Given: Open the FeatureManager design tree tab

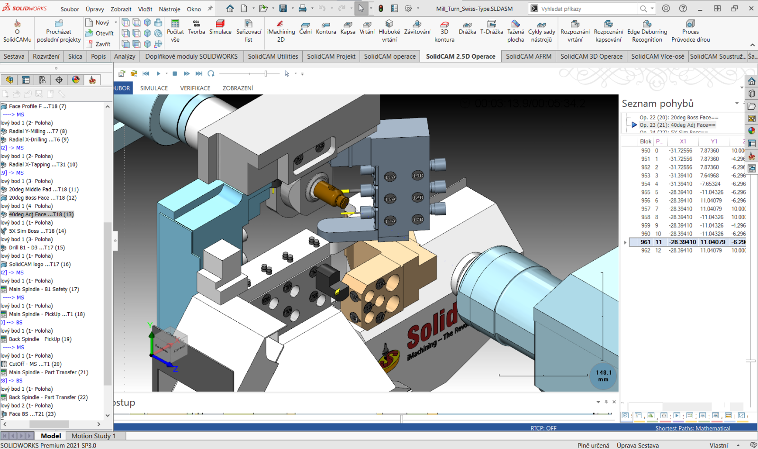Looking at the screenshot, I should 9,80.
